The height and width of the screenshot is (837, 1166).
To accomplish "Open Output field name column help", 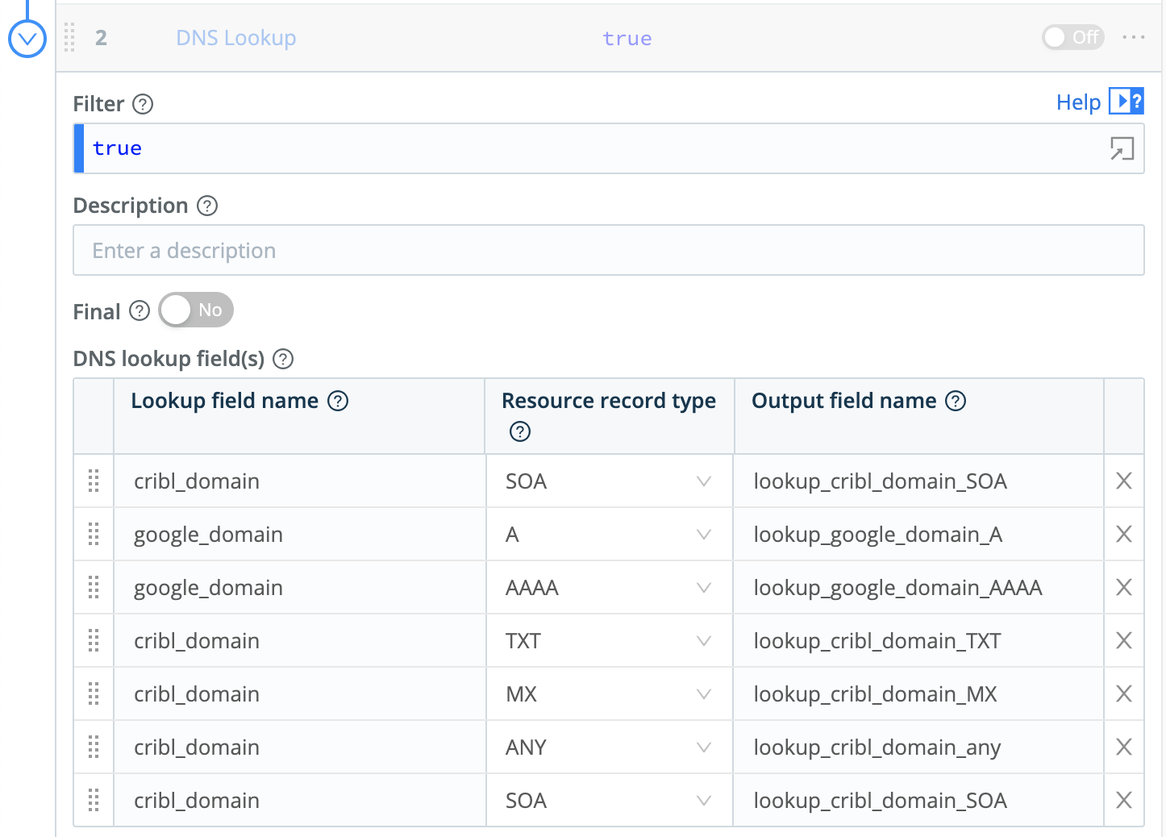I will click(x=956, y=400).
